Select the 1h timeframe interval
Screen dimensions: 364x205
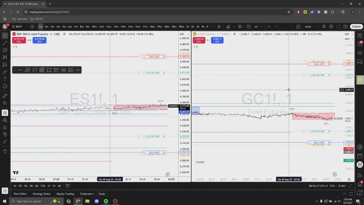(187, 26)
